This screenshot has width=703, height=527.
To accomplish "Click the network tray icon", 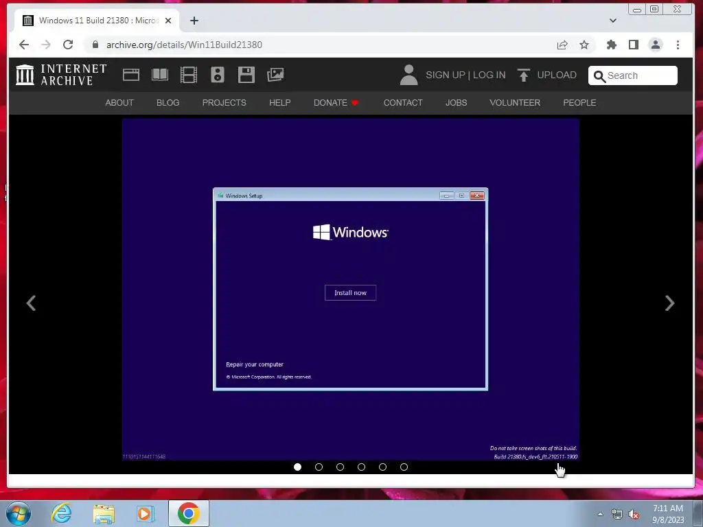I will [617, 514].
